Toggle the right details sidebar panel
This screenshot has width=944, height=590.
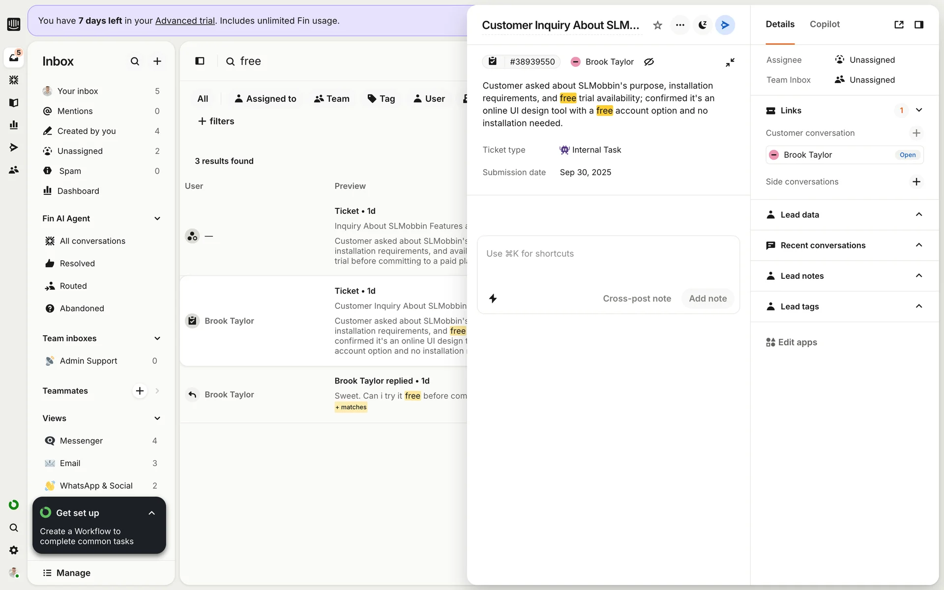click(x=918, y=25)
